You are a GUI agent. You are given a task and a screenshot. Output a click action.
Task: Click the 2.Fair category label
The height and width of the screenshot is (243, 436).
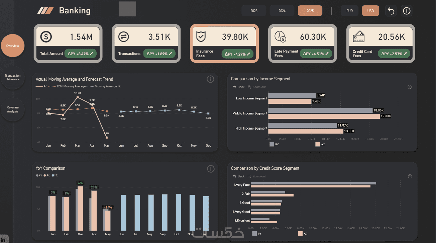click(x=245, y=194)
